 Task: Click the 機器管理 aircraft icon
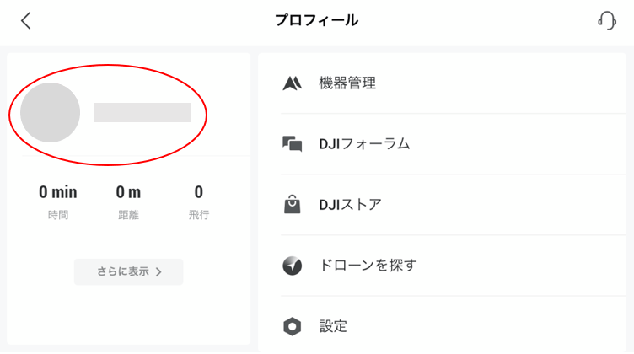[x=292, y=83]
